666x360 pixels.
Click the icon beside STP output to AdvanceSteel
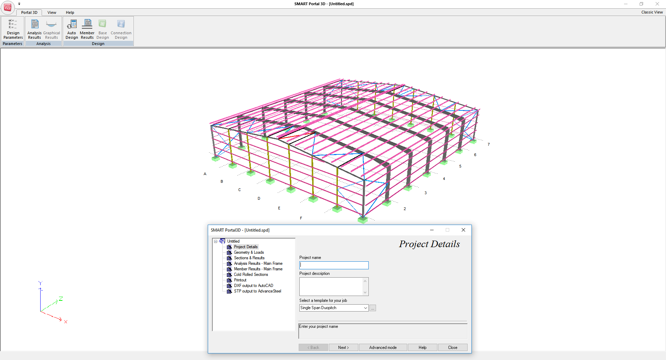229,291
